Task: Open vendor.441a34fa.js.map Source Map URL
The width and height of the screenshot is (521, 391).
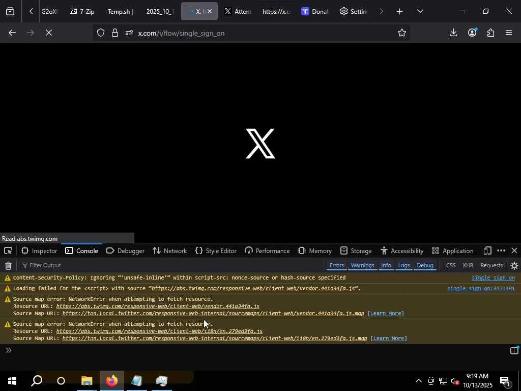Action: 213,313
